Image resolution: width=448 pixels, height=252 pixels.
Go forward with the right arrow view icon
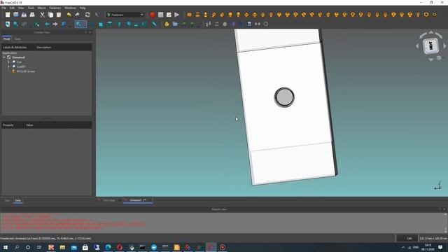pos(55,24)
